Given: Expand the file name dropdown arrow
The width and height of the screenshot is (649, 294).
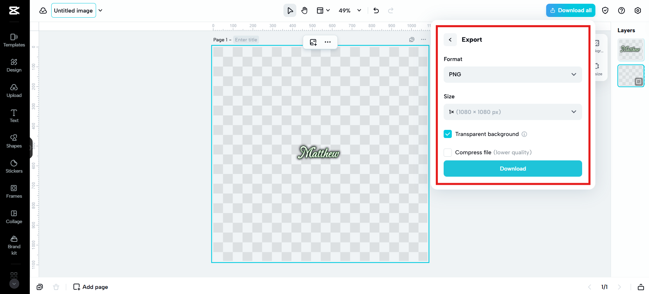Looking at the screenshot, I should click(x=100, y=11).
